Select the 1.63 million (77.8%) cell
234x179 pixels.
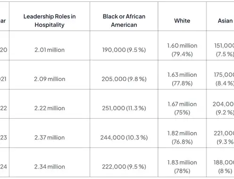(182, 79)
